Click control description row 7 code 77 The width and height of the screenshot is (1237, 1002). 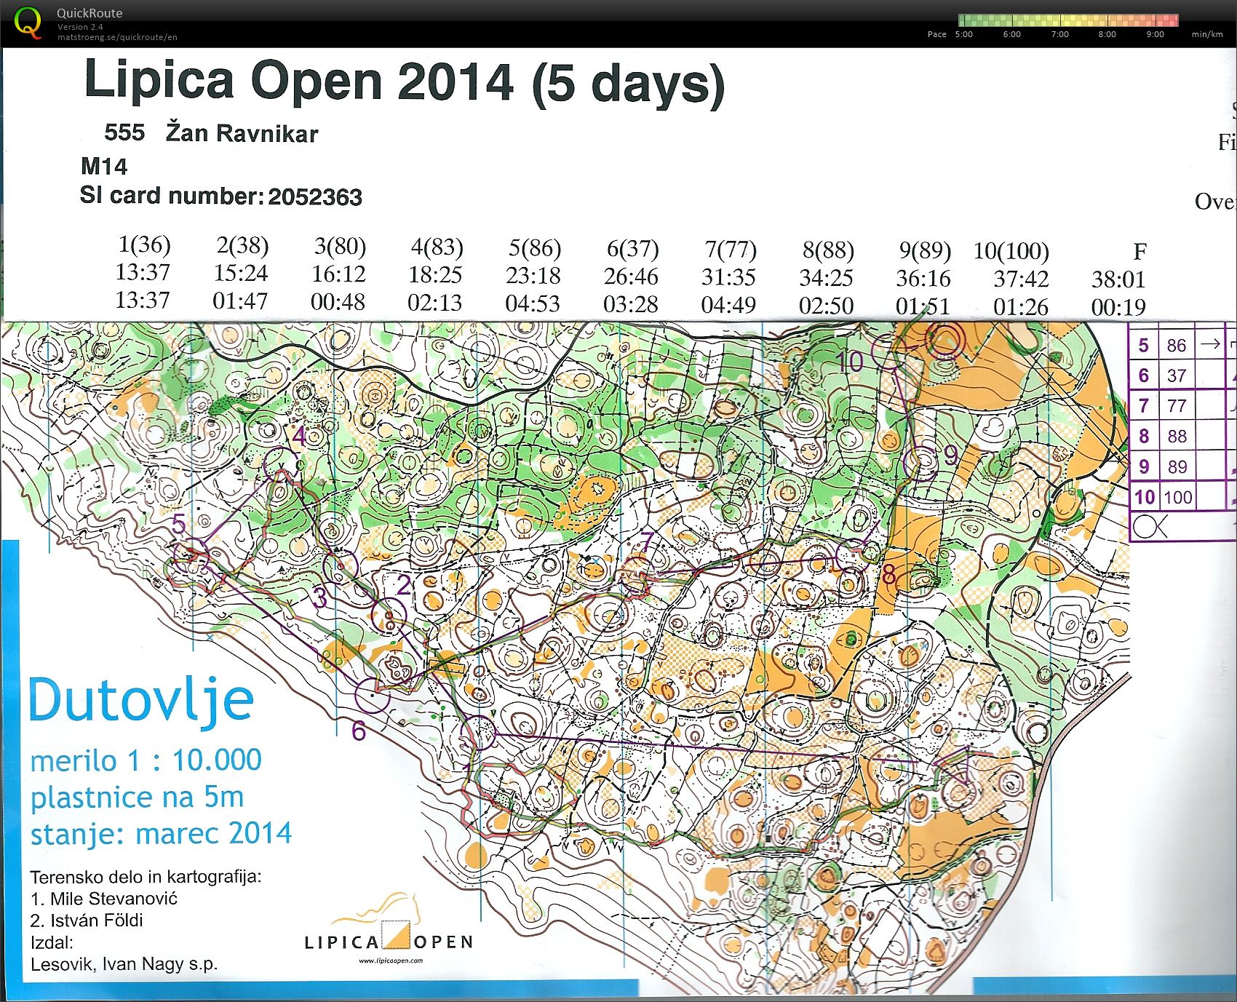pyautogui.click(x=1177, y=406)
